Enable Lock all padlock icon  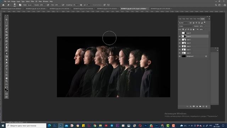194,30
